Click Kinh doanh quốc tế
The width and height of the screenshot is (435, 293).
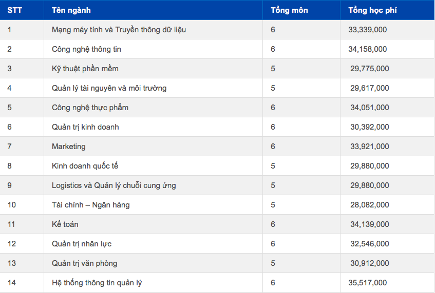click(x=85, y=166)
